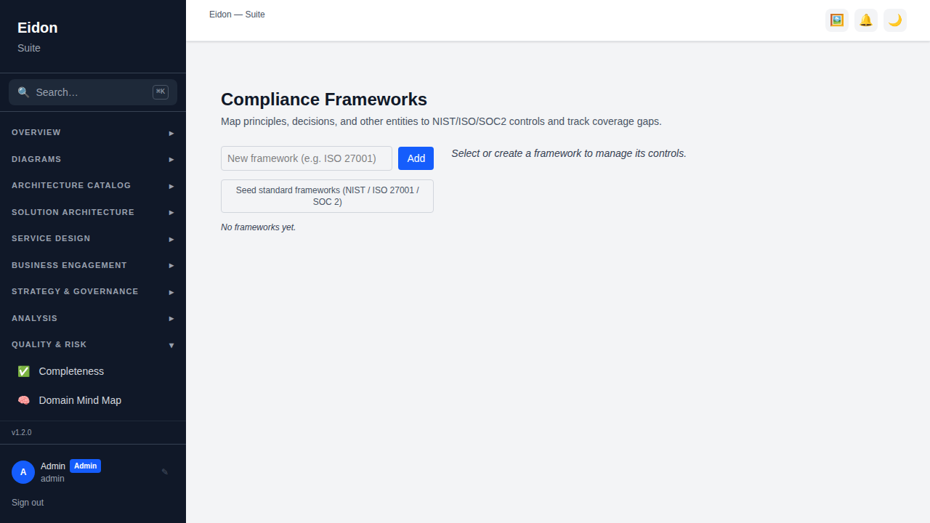Click the v1.2.0 version label
This screenshot has width=930, height=523.
pyautogui.click(x=22, y=432)
